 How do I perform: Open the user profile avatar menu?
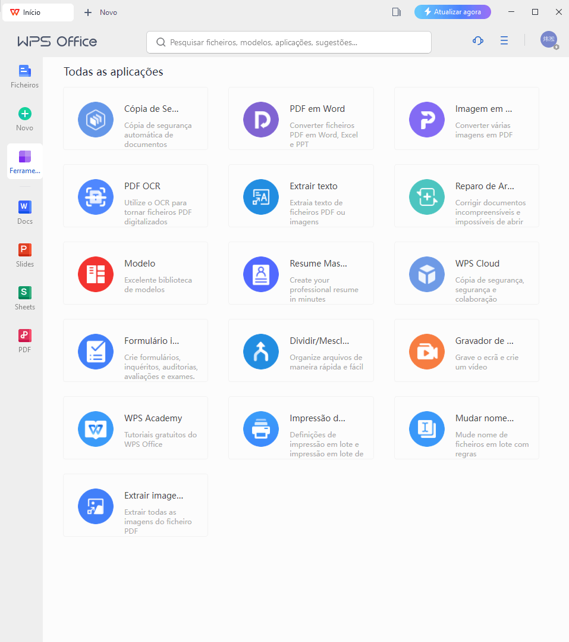(548, 39)
